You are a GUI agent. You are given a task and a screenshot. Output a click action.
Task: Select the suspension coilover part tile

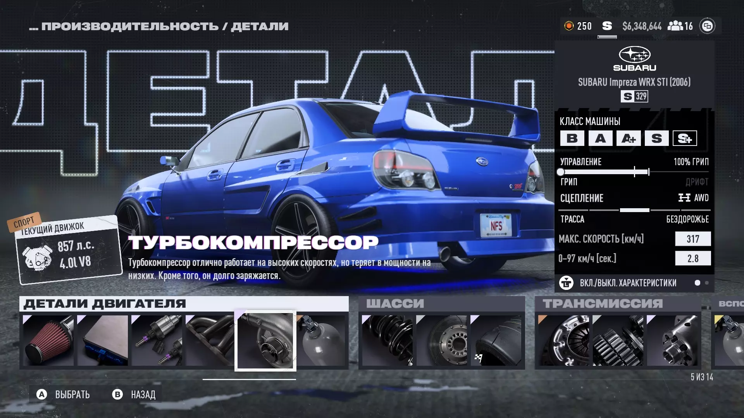(387, 340)
